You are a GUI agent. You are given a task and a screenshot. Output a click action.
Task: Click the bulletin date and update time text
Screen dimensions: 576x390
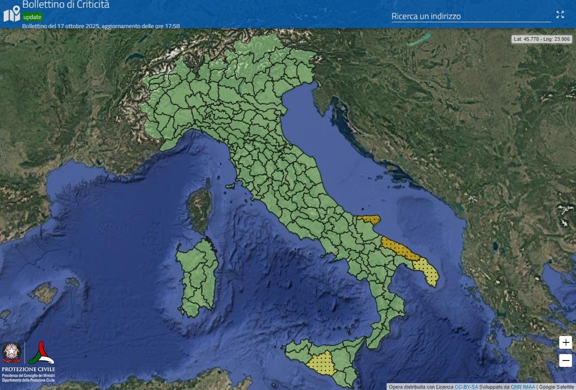tap(101, 26)
